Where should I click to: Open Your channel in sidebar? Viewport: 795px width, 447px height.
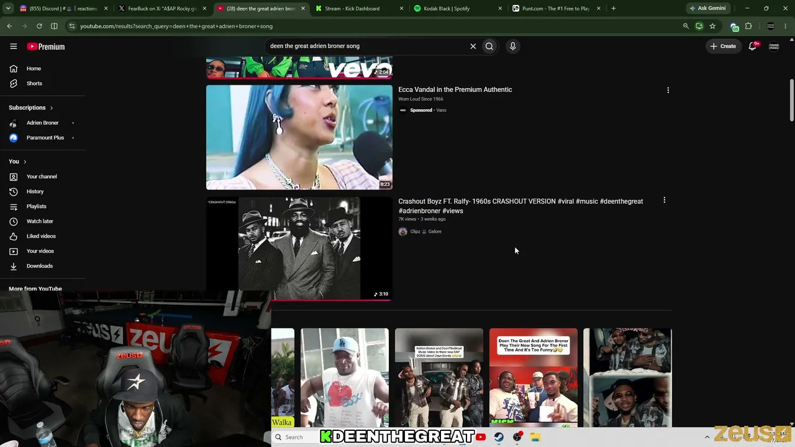[42, 176]
